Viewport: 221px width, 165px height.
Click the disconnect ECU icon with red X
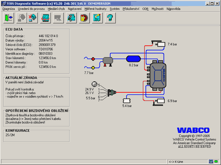tap(33, 18)
